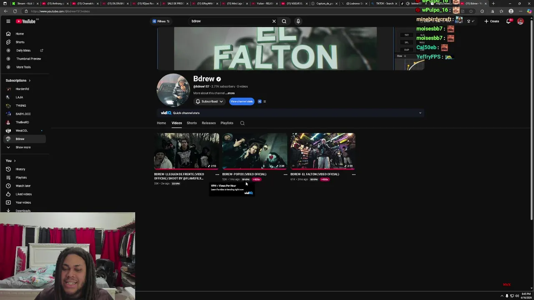Screen dimensions: 534x300
Task: Open the Subscribed dropdown
Action: [x=210, y=101]
